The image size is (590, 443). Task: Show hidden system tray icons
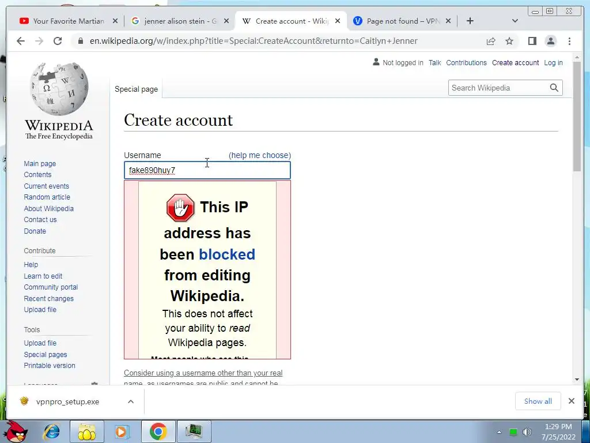pyautogui.click(x=499, y=432)
